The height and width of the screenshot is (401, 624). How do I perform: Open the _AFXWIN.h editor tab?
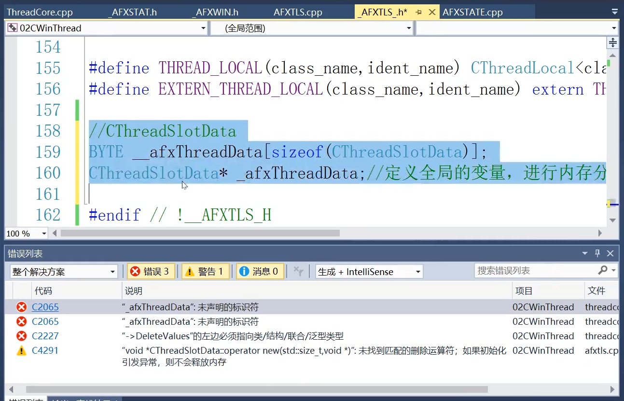214,12
